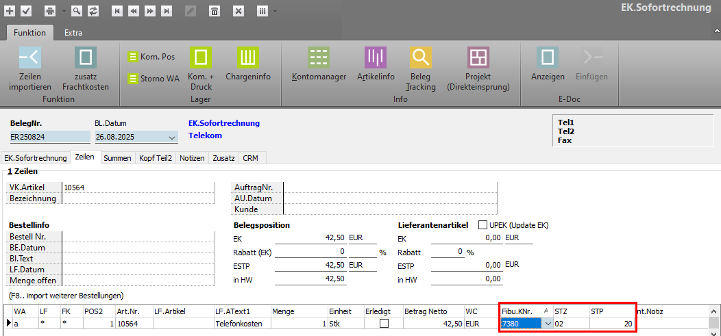Click the VK.Artikel field 10564
The width and height of the screenshot is (721, 336).
pyautogui.click(x=138, y=188)
